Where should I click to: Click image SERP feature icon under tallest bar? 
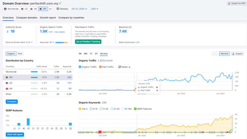click(x=28, y=128)
